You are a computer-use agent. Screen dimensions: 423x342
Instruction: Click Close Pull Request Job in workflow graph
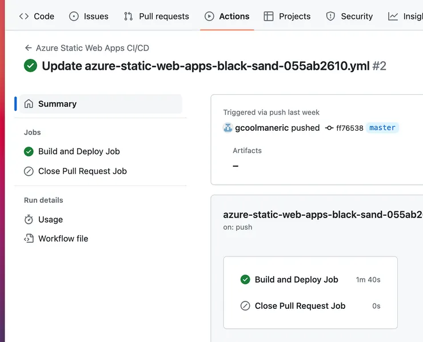coord(300,306)
